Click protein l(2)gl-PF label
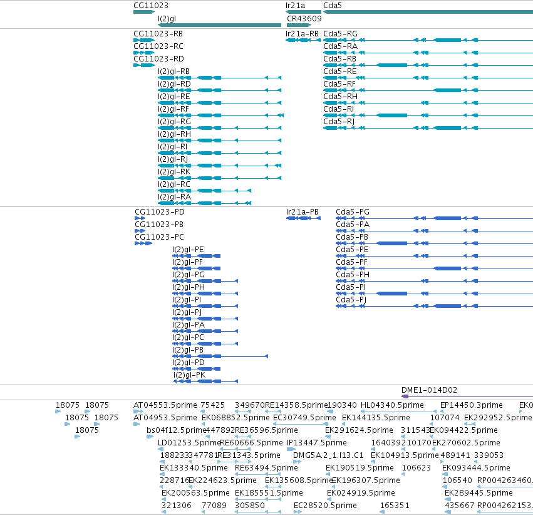 (x=187, y=262)
